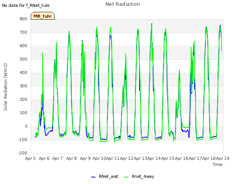Click the Apr 18 x-axis tick label
Image resolution: width=246 pixels, height=184 pixels.
[x=209, y=158]
